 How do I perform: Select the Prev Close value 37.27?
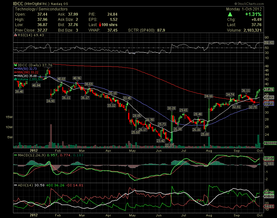pos(42,30)
